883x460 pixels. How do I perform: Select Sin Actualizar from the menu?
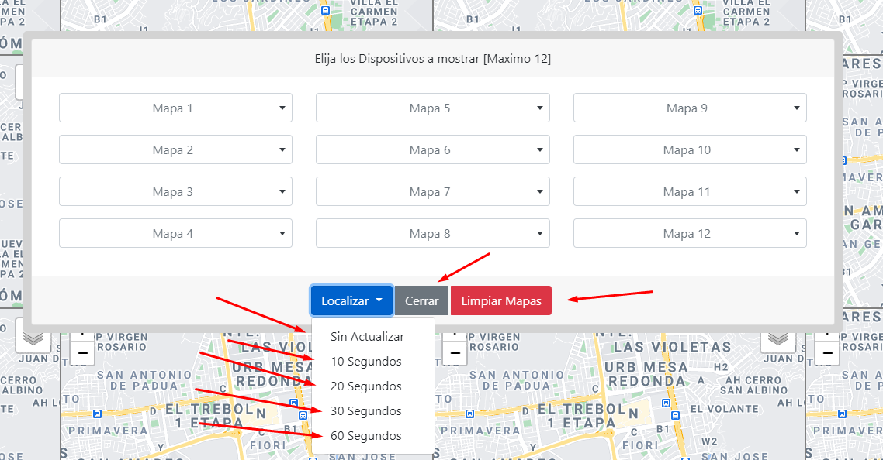[x=367, y=337]
